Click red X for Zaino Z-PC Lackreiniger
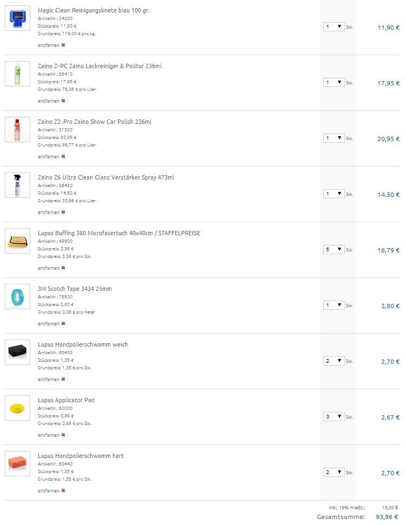Image resolution: width=406 pixels, height=525 pixels. pos(63,101)
